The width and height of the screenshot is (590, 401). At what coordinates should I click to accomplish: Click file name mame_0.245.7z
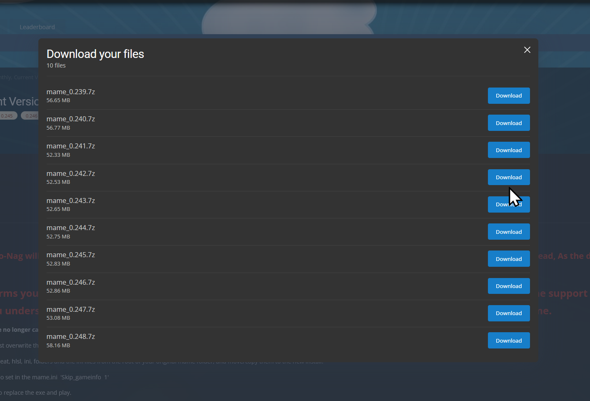pos(71,255)
